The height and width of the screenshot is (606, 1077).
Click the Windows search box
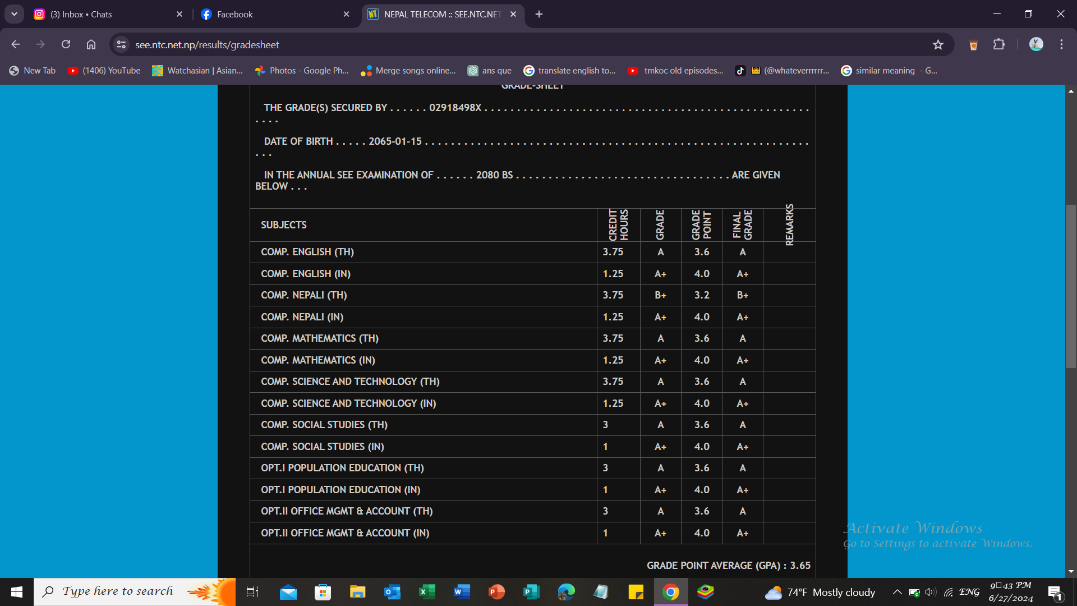click(118, 591)
